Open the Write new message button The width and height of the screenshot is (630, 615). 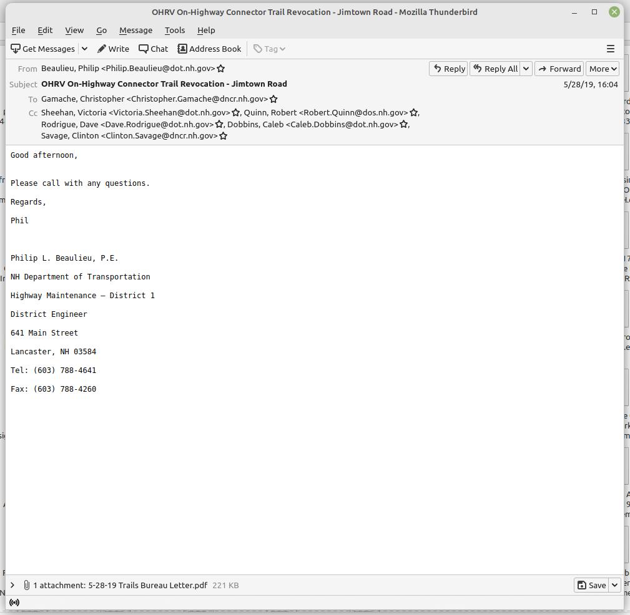113,49
